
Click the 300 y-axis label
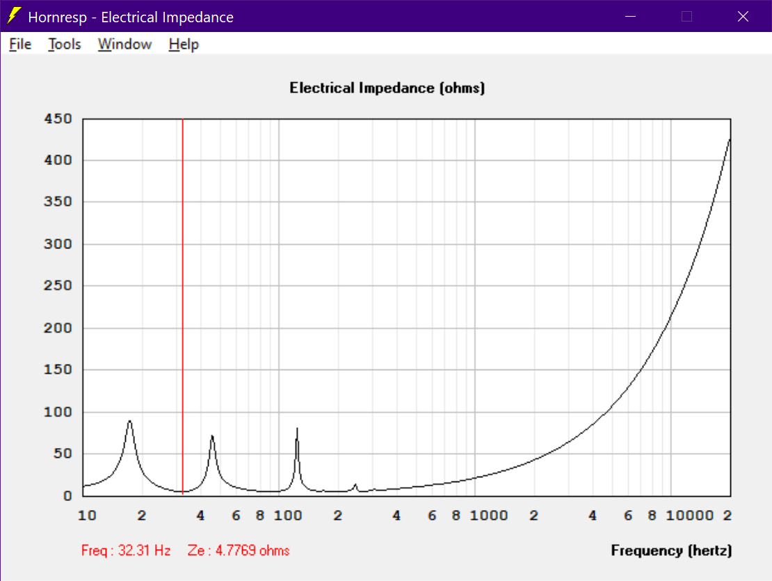pyautogui.click(x=58, y=244)
